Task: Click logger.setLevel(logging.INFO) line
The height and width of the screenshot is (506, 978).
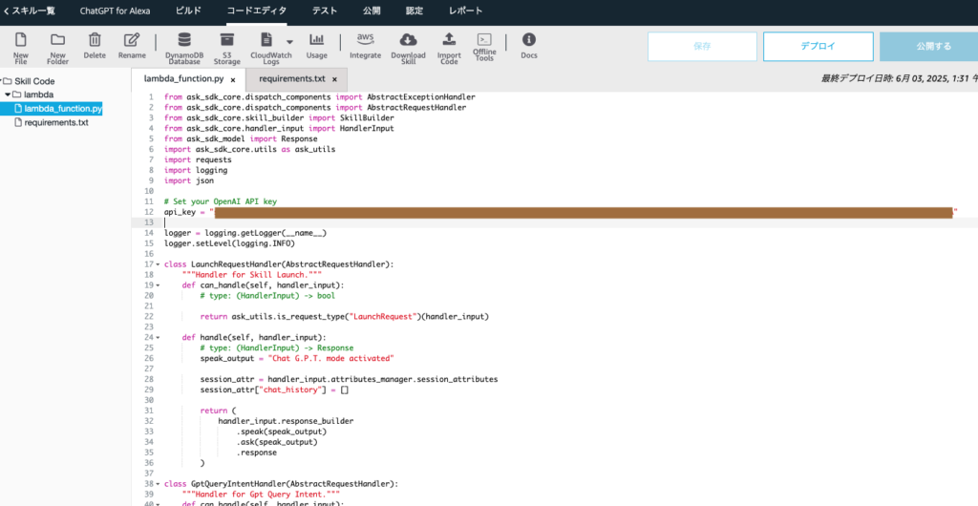Action: click(229, 243)
